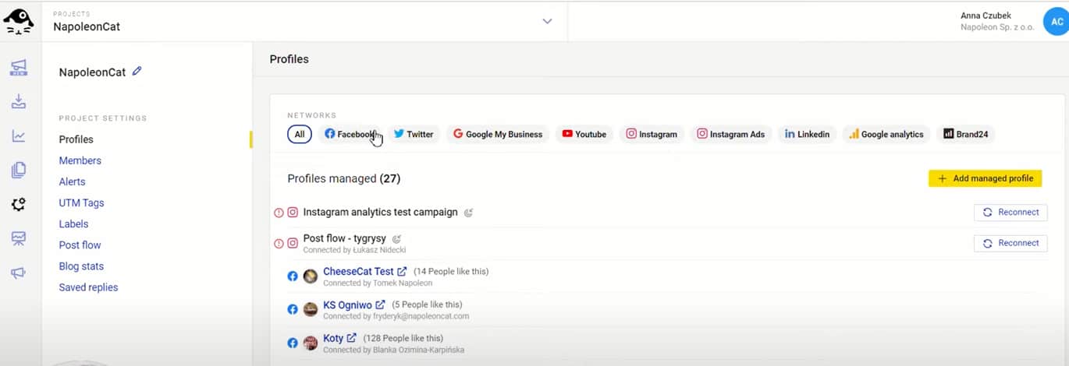Image resolution: width=1069 pixels, height=366 pixels.
Task: Click Koty profile avatar
Action: [310, 343]
